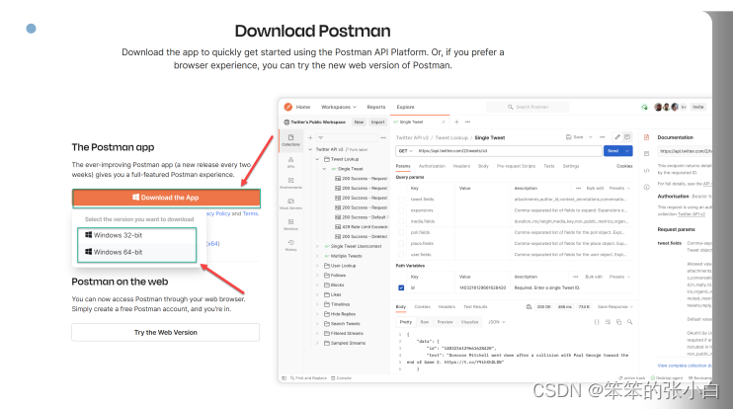734x409 pixels.
Task: Open History in the sidebar
Action: (291, 246)
